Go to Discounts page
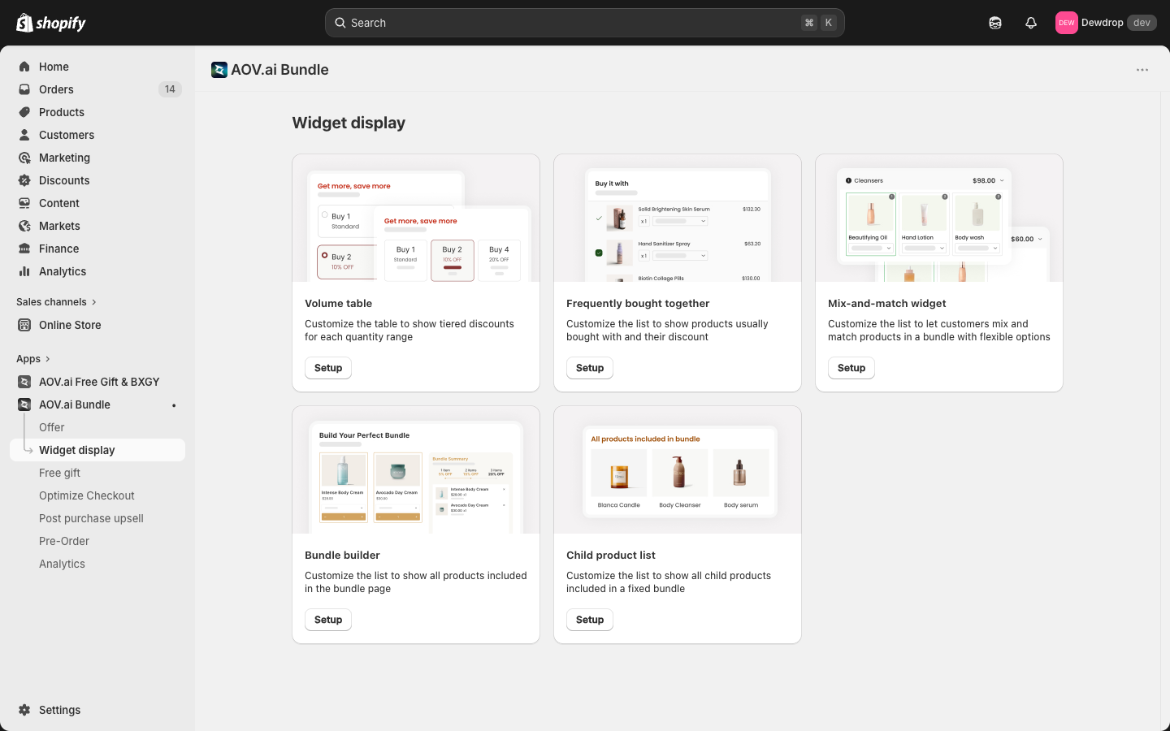Viewport: 1170px width, 731px height. (x=97, y=180)
